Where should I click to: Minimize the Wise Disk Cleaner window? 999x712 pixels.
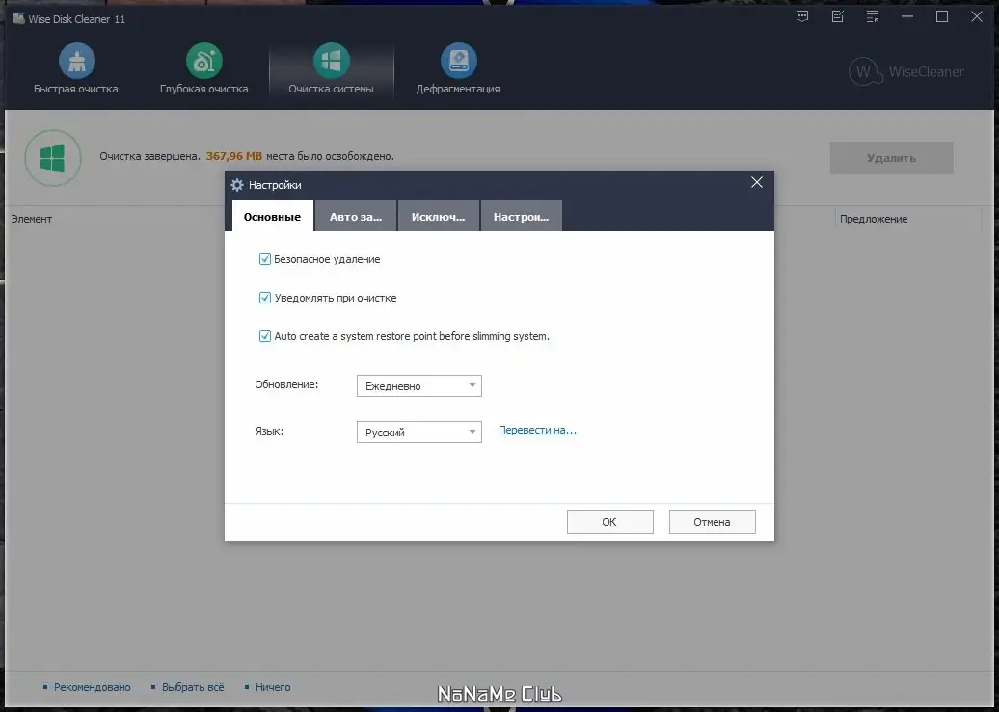907,17
